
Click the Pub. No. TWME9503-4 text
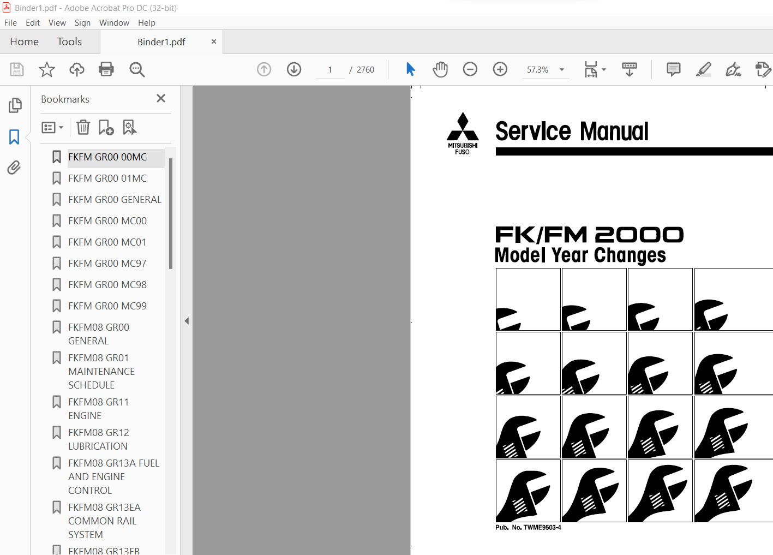[528, 527]
